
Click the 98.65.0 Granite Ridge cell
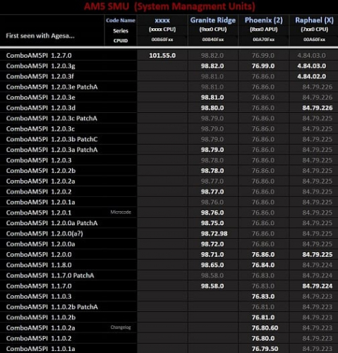[212, 265]
